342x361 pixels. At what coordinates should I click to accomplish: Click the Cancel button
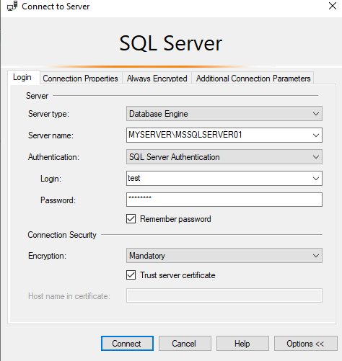(185, 343)
